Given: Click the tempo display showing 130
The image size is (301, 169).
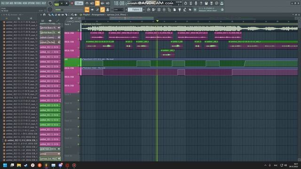Looking at the screenshot, I should (79, 3).
